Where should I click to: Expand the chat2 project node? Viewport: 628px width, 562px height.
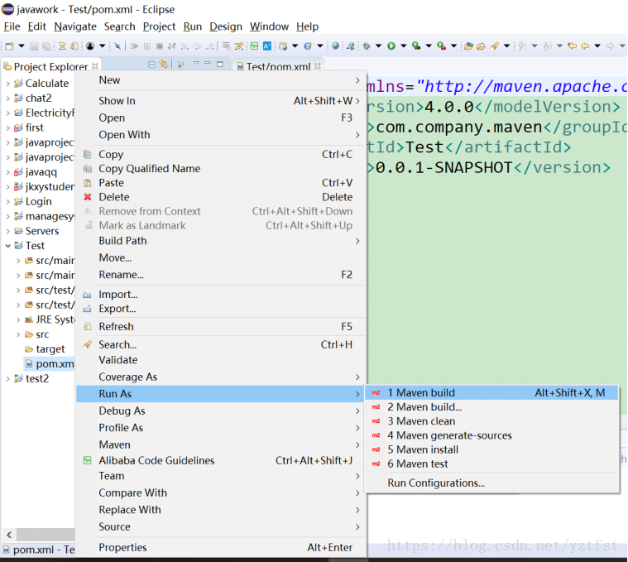pos(8,98)
